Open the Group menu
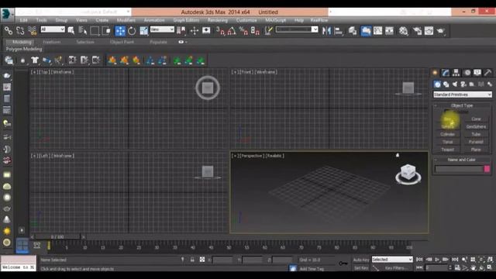This screenshot has height=279, width=496. [61, 20]
